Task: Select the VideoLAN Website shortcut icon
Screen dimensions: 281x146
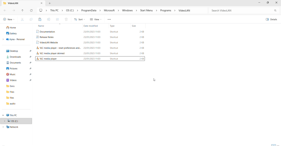Action: (37, 42)
